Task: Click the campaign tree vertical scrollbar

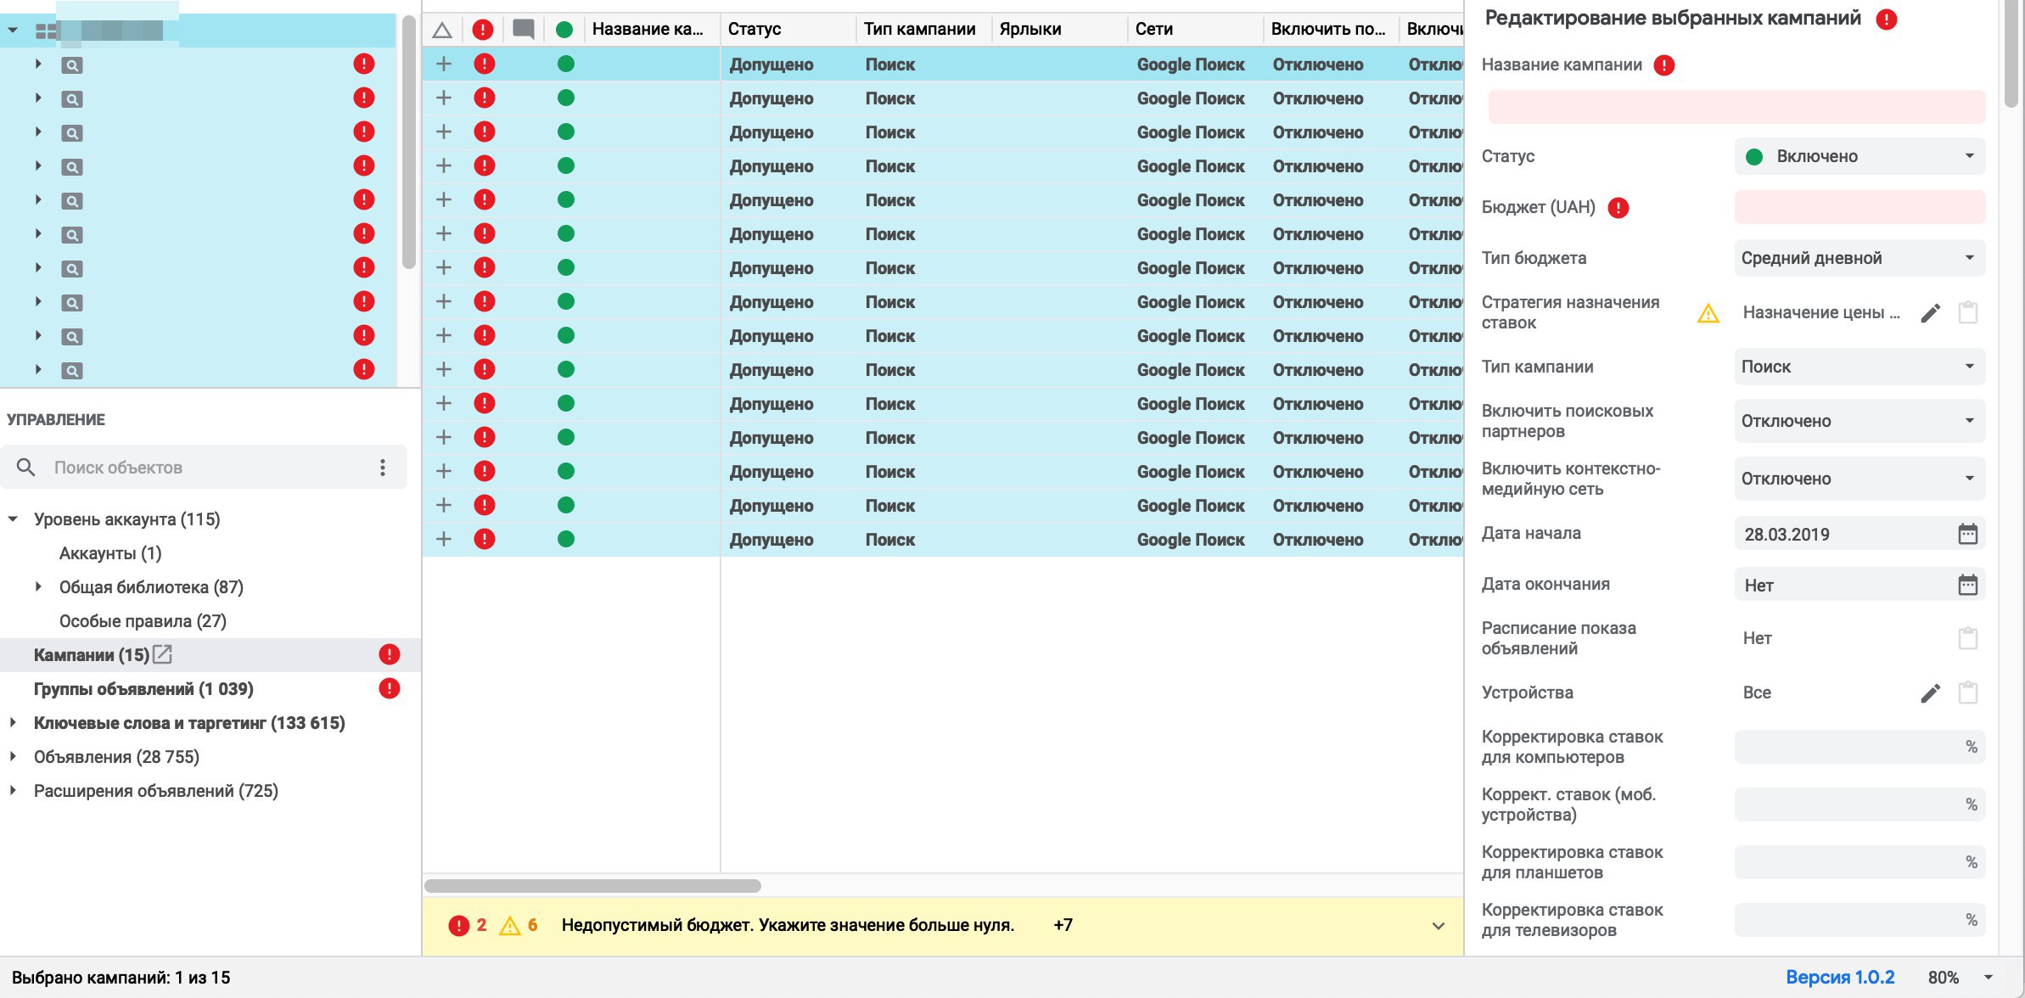Action: click(408, 142)
